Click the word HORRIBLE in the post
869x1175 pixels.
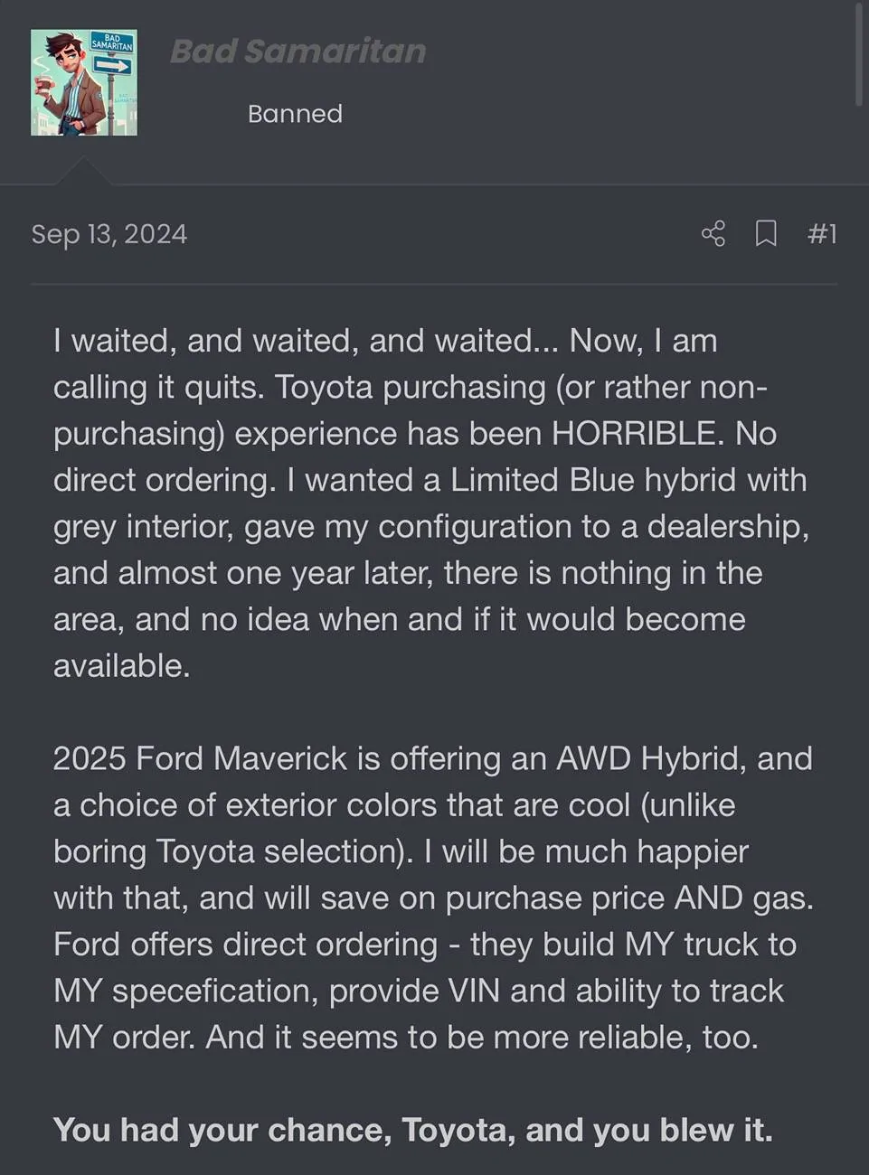point(638,434)
